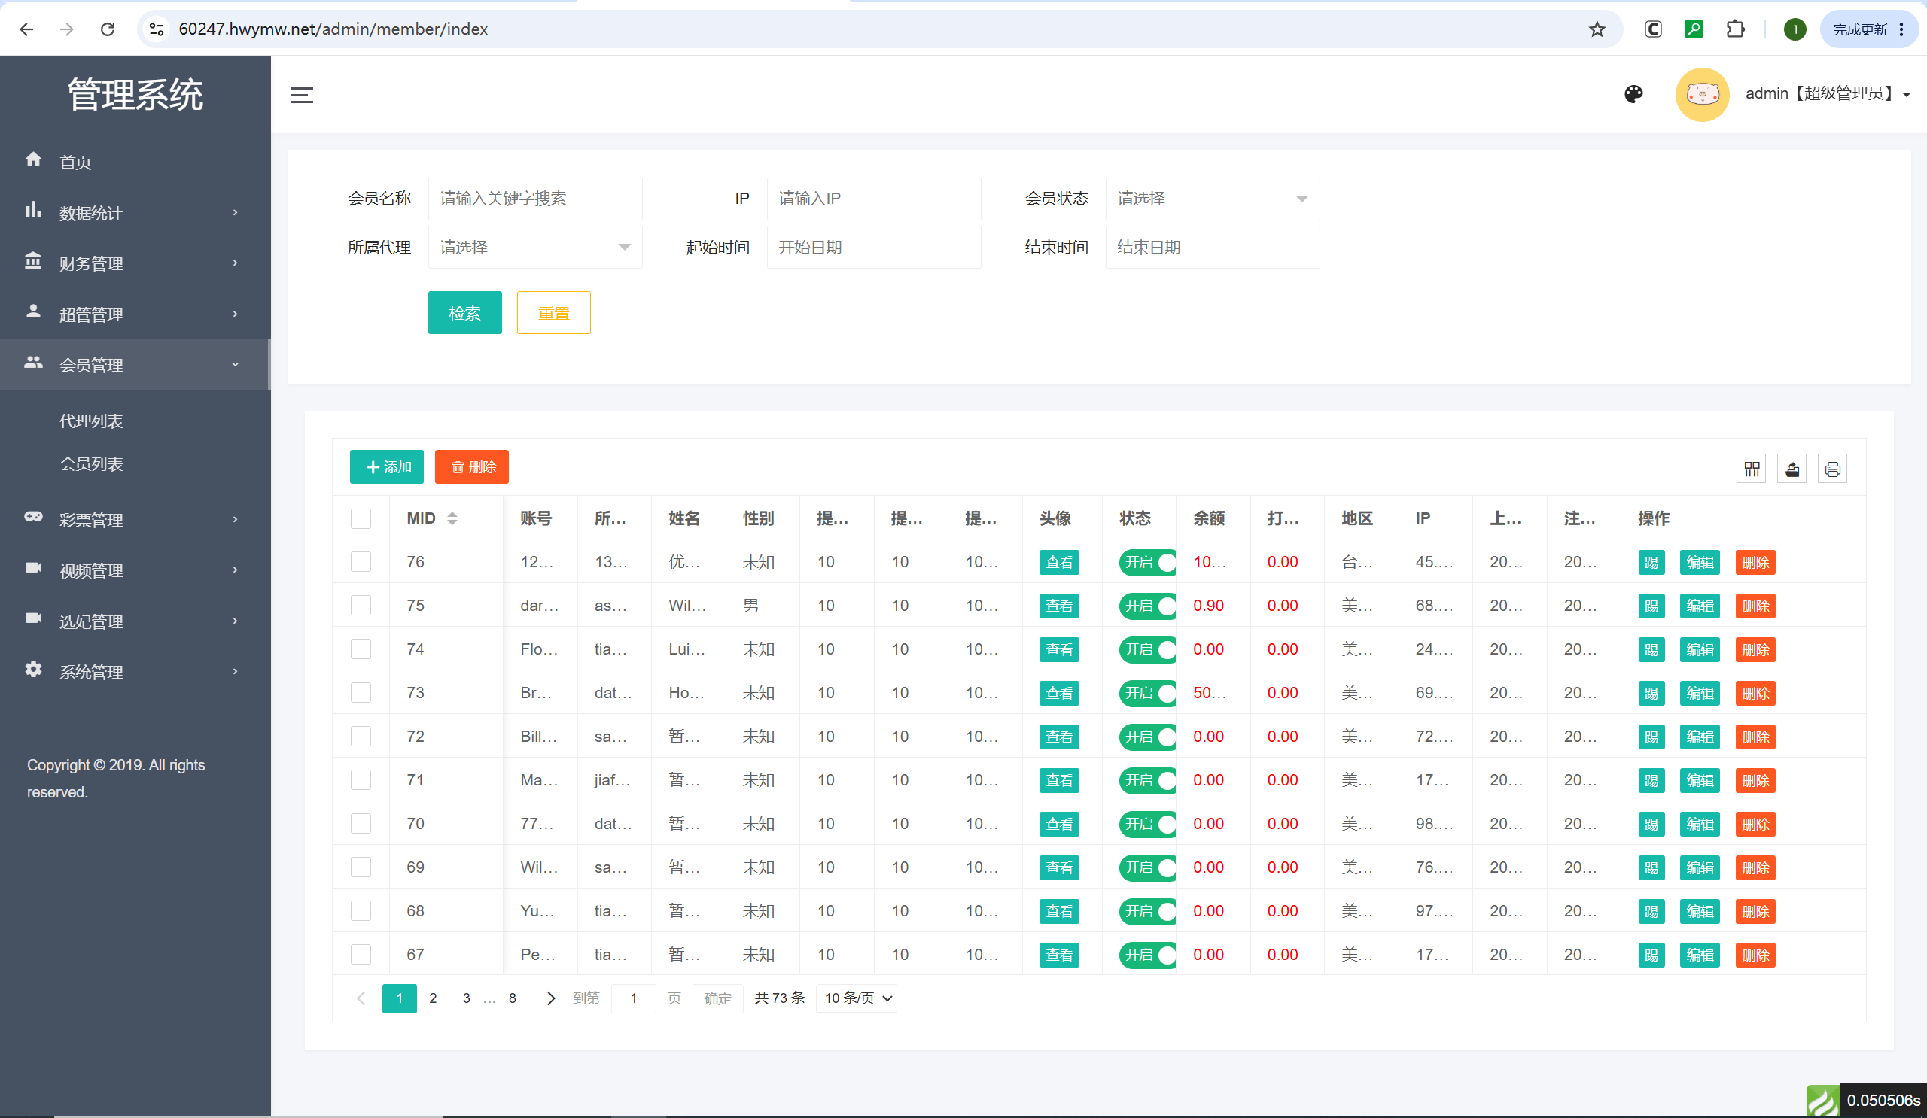Bookmark this page with the star icon
Image resolution: width=1927 pixels, height=1118 pixels.
coord(1597,29)
